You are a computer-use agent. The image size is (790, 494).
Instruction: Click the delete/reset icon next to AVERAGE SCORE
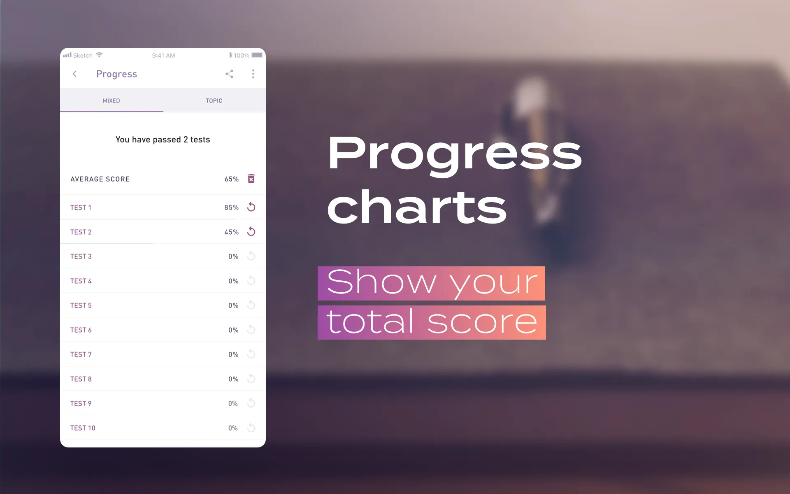coord(251,179)
